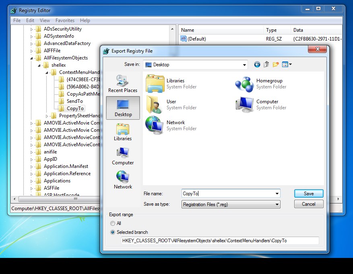353x274 pixels.
Task: Click the tree pane scroll up arrow
Action: (x=172, y=29)
